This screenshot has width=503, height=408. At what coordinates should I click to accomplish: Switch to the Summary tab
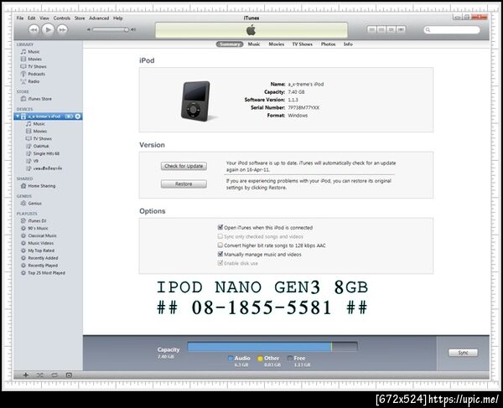click(230, 44)
